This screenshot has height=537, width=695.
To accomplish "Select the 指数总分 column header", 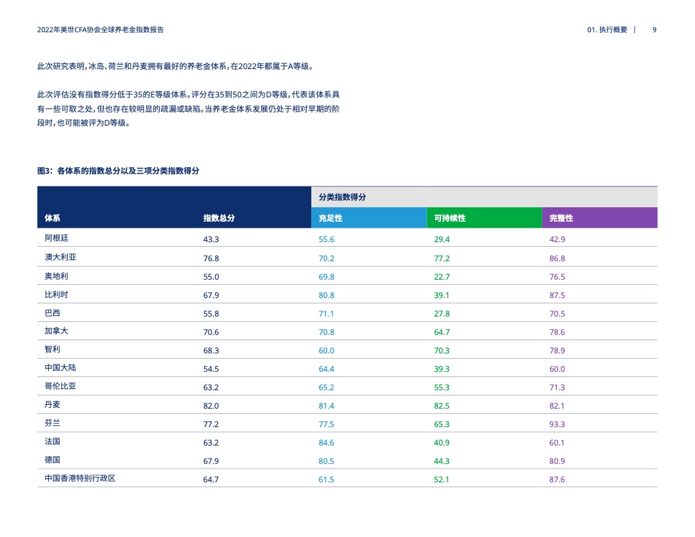I will click(219, 218).
